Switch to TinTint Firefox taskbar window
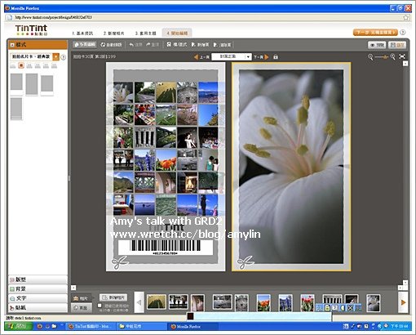The width and height of the screenshot is (416, 335). pyautogui.click(x=91, y=326)
